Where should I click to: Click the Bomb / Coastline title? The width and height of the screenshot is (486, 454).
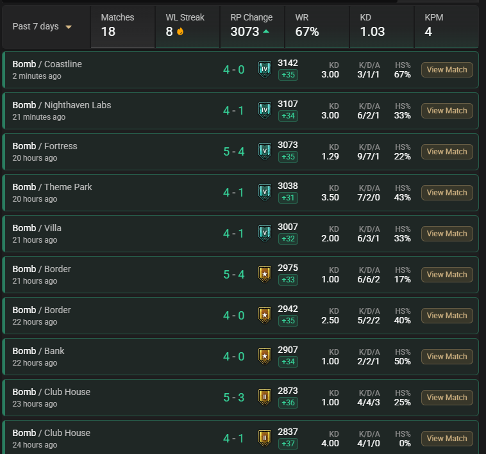tap(47, 64)
